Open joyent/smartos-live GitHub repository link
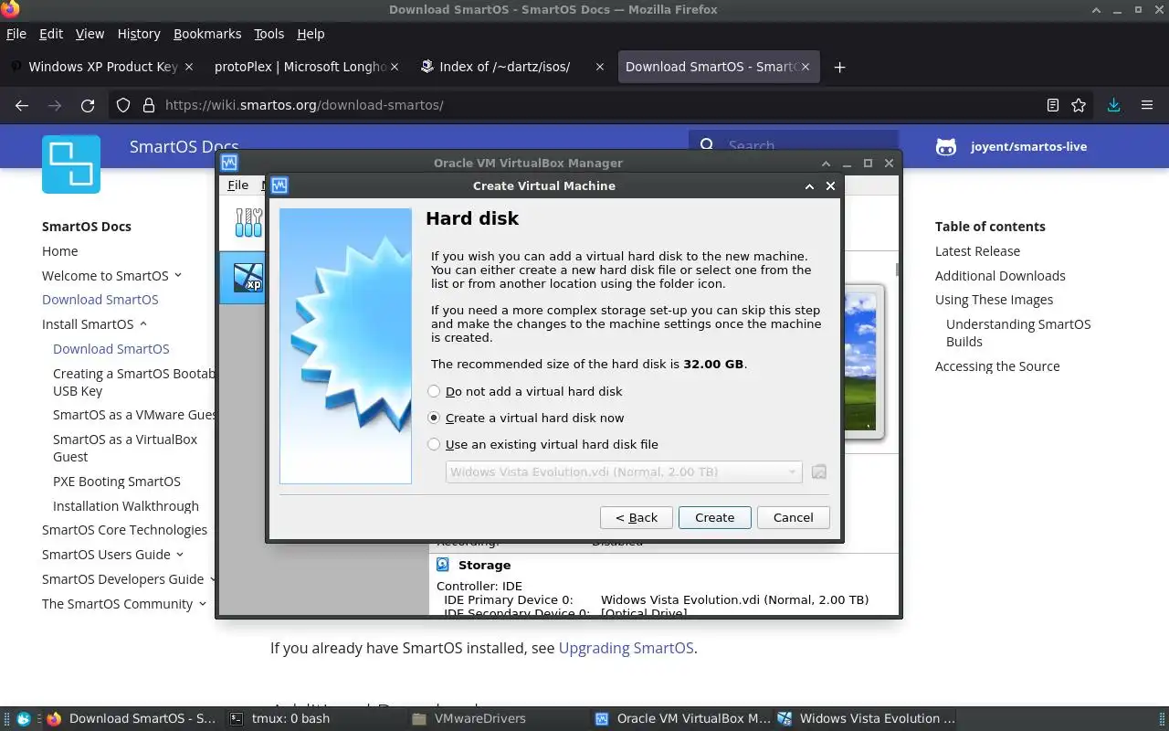This screenshot has height=731, width=1169. point(1011,146)
